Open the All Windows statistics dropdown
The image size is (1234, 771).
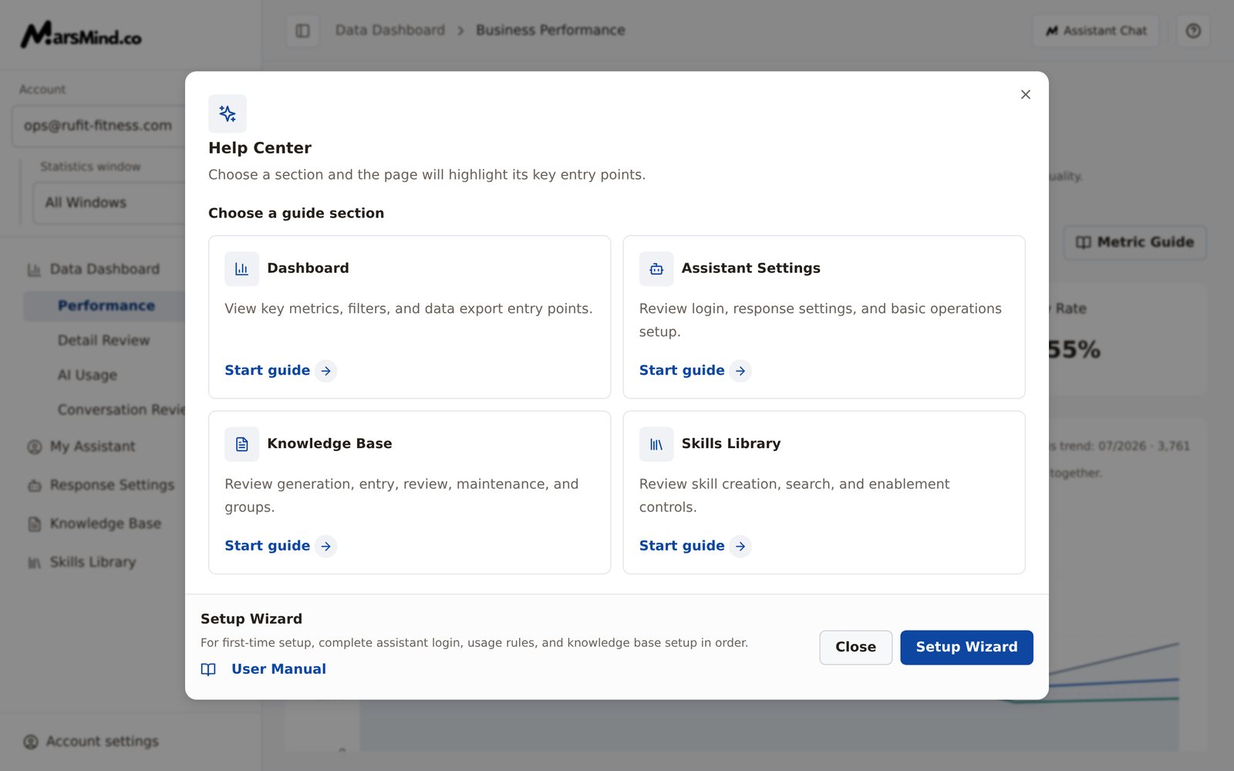point(109,203)
